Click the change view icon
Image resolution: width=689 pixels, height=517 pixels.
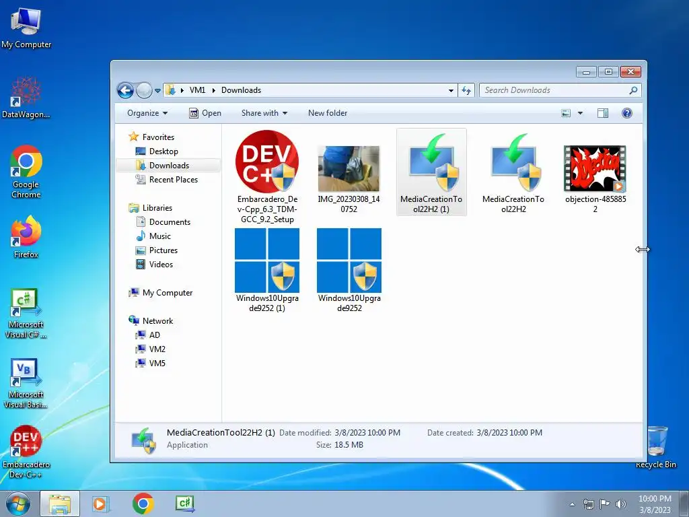(x=566, y=113)
